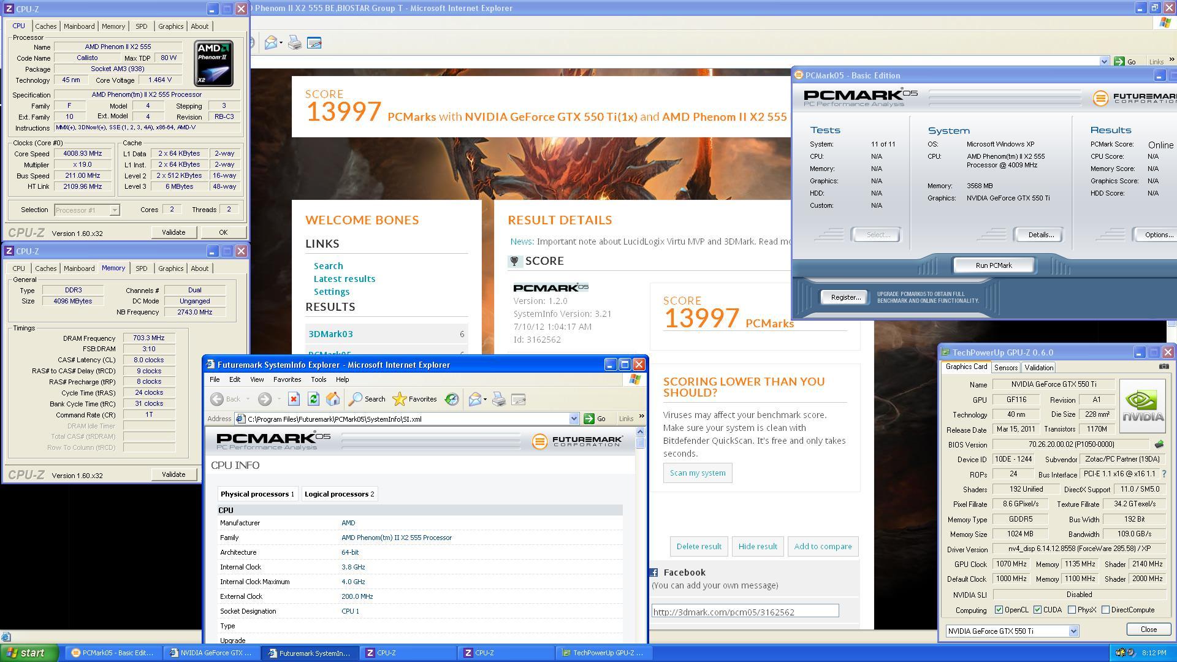Click 3DMark03 results row
The height and width of the screenshot is (662, 1177).
386,334
